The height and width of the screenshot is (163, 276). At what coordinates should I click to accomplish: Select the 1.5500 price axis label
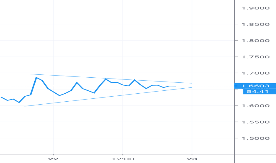pyautogui.click(x=255, y=122)
